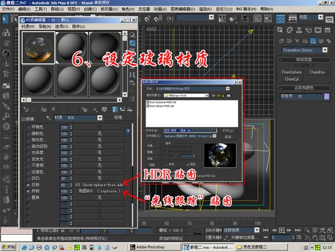Click Play Animation button
This screenshot has height=252, width=335.
[x=282, y=230]
